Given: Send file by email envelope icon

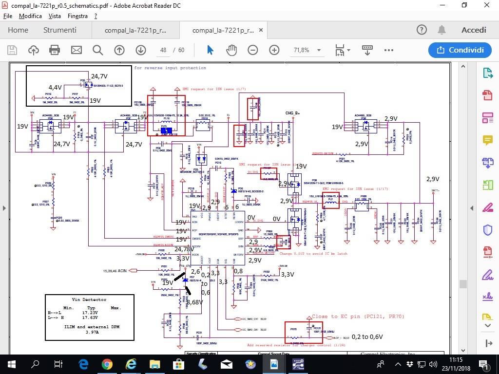Looking at the screenshot, I should coord(77,50).
